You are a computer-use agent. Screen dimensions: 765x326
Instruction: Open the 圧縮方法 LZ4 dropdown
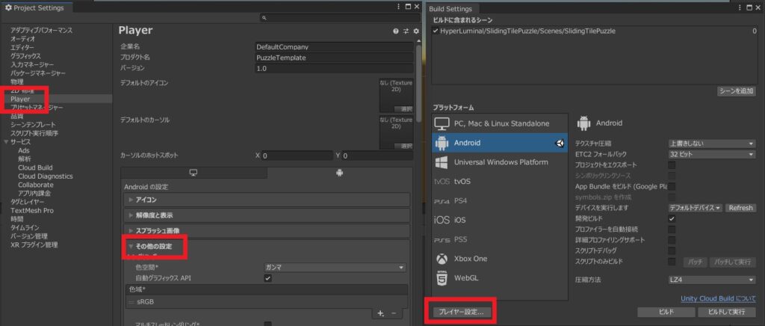point(711,280)
